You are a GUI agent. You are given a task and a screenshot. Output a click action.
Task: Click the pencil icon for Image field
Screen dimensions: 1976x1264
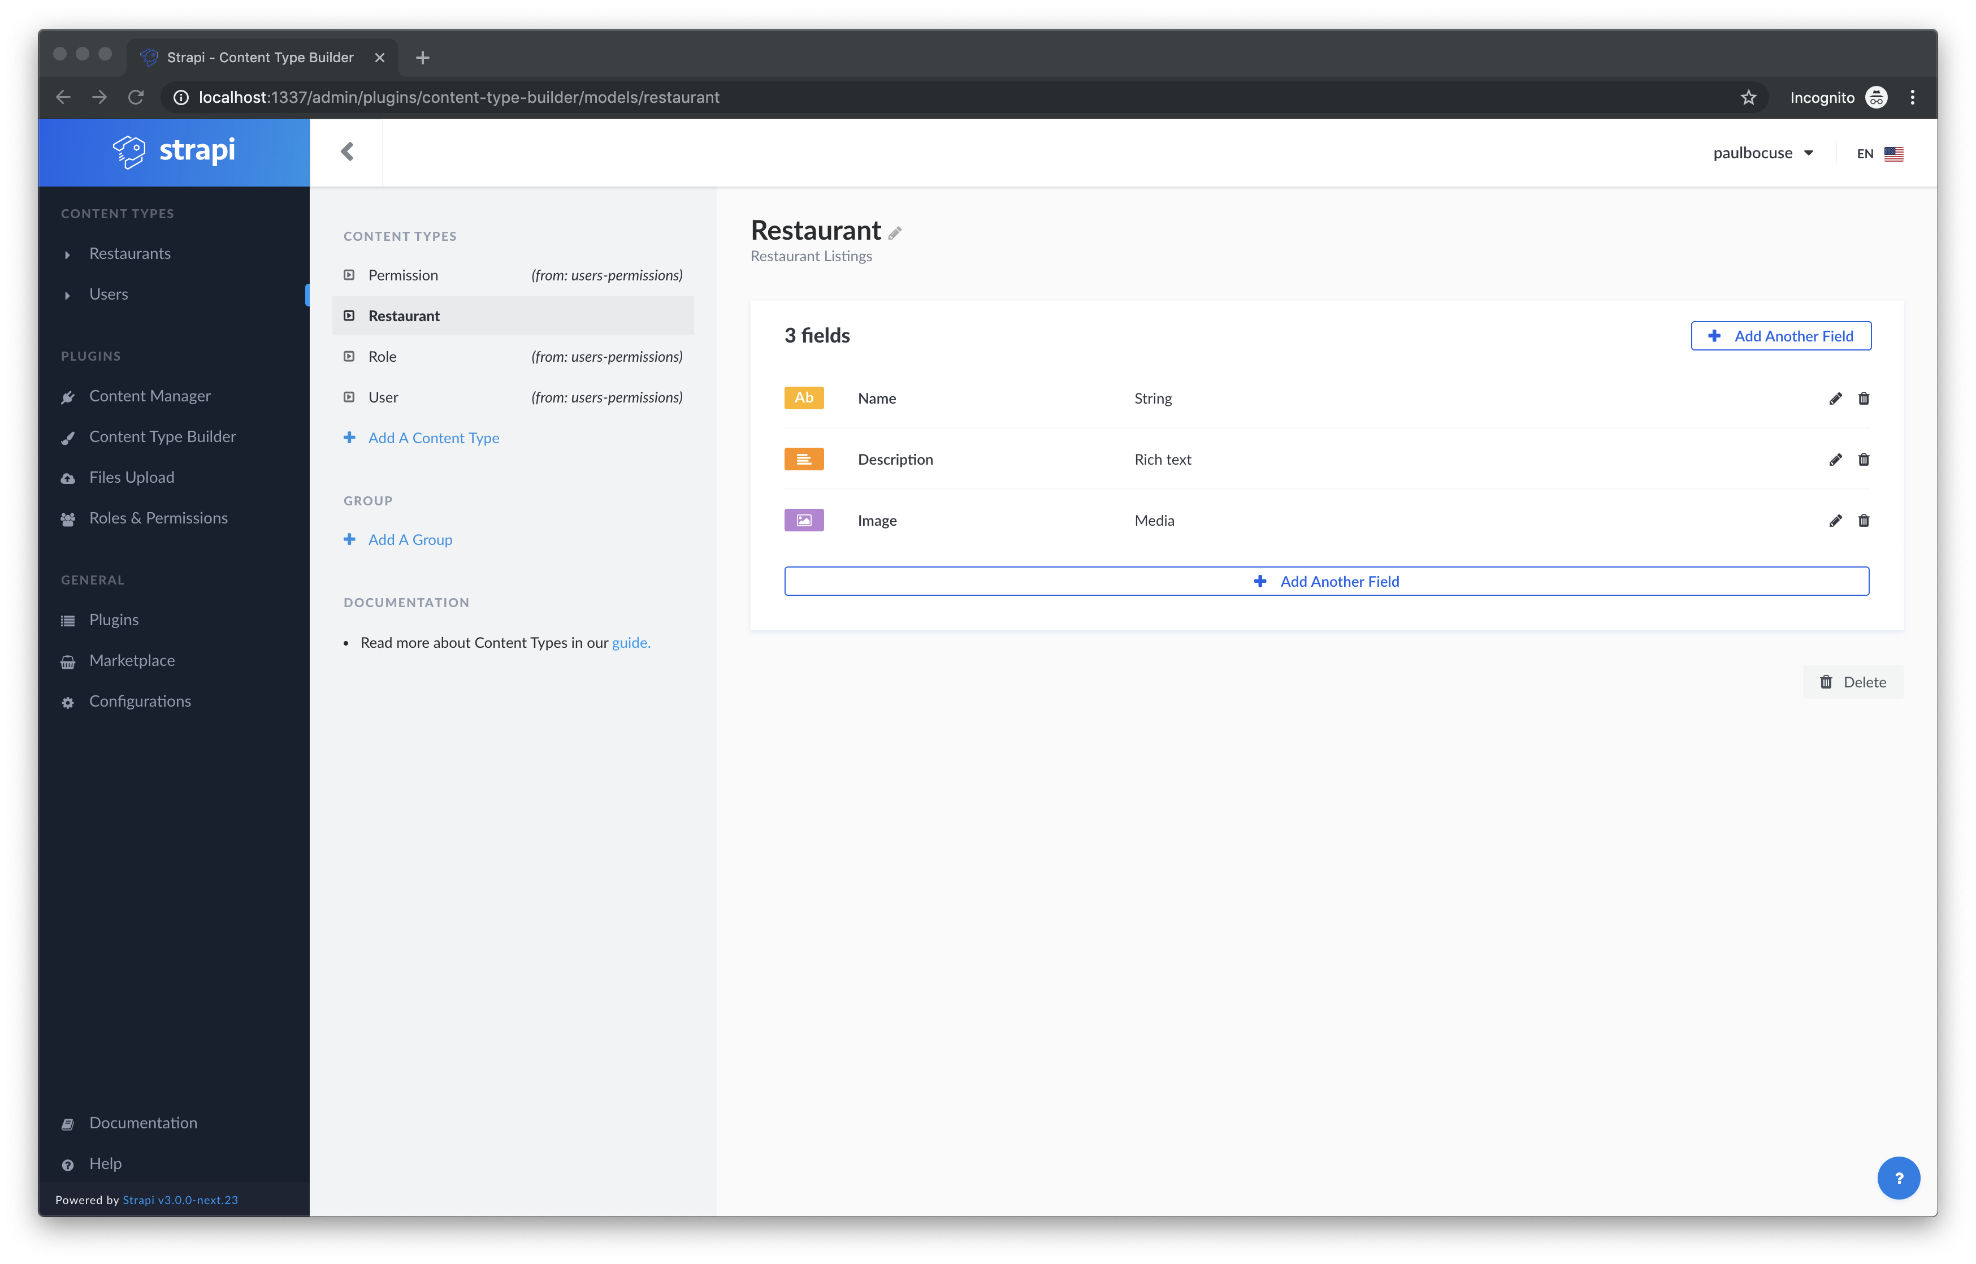click(x=1835, y=521)
